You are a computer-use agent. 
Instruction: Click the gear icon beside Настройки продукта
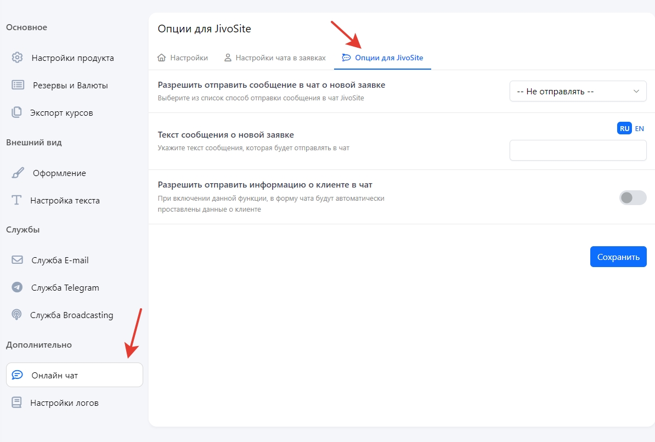tap(18, 58)
